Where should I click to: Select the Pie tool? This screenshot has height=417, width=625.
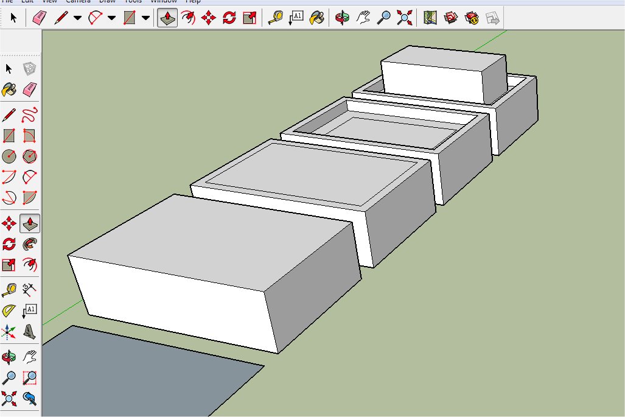(29, 197)
